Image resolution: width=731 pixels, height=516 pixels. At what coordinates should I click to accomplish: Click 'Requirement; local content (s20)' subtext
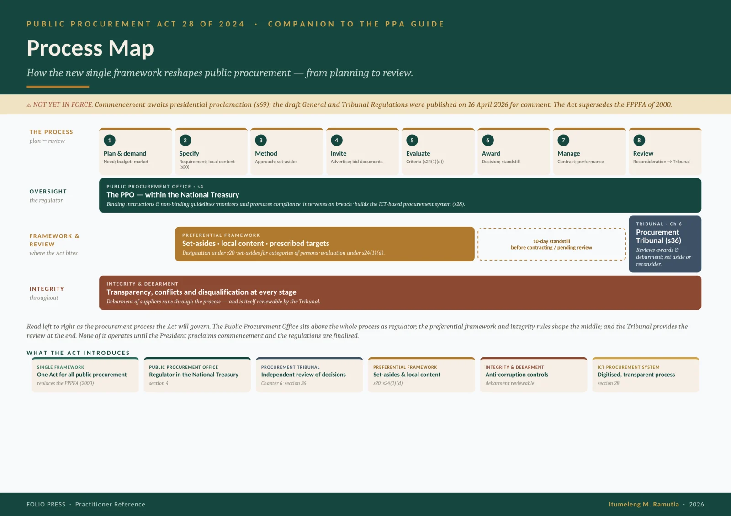coord(207,164)
